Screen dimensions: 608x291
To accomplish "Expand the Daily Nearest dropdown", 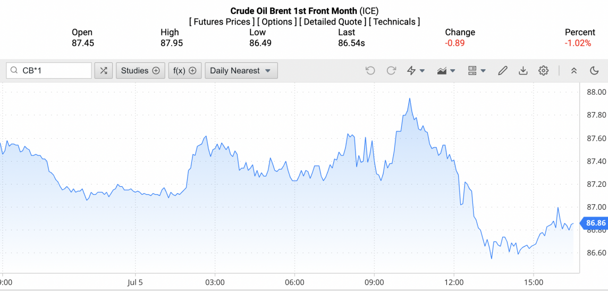I will 241,70.
